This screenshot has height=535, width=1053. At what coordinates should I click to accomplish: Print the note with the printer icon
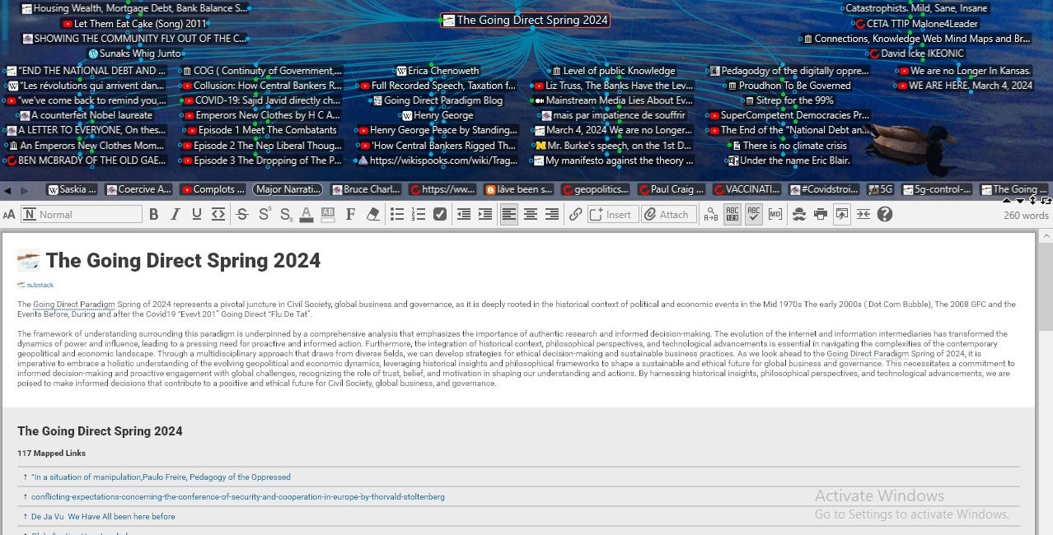pyautogui.click(x=820, y=214)
